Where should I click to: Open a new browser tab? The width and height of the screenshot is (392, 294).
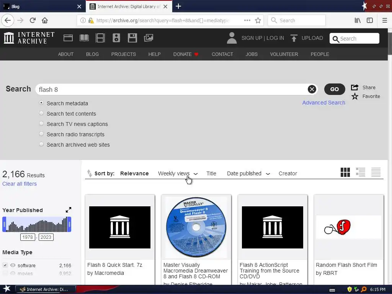[178, 6]
